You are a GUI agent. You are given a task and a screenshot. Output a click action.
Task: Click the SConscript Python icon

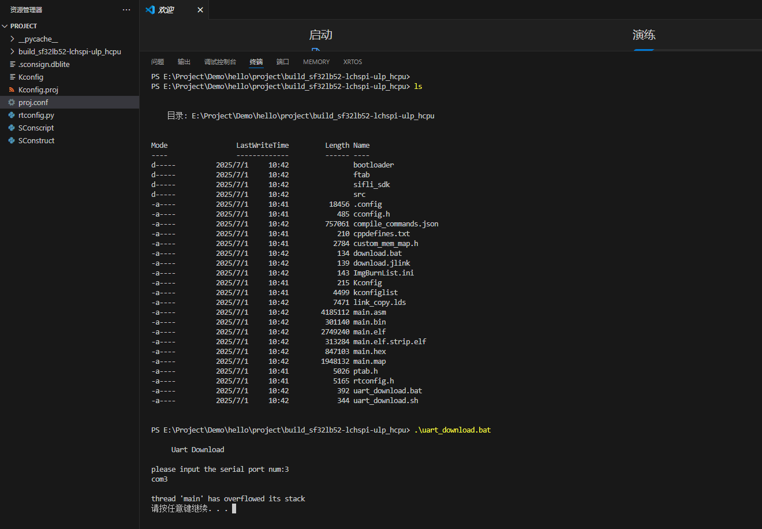click(12, 128)
